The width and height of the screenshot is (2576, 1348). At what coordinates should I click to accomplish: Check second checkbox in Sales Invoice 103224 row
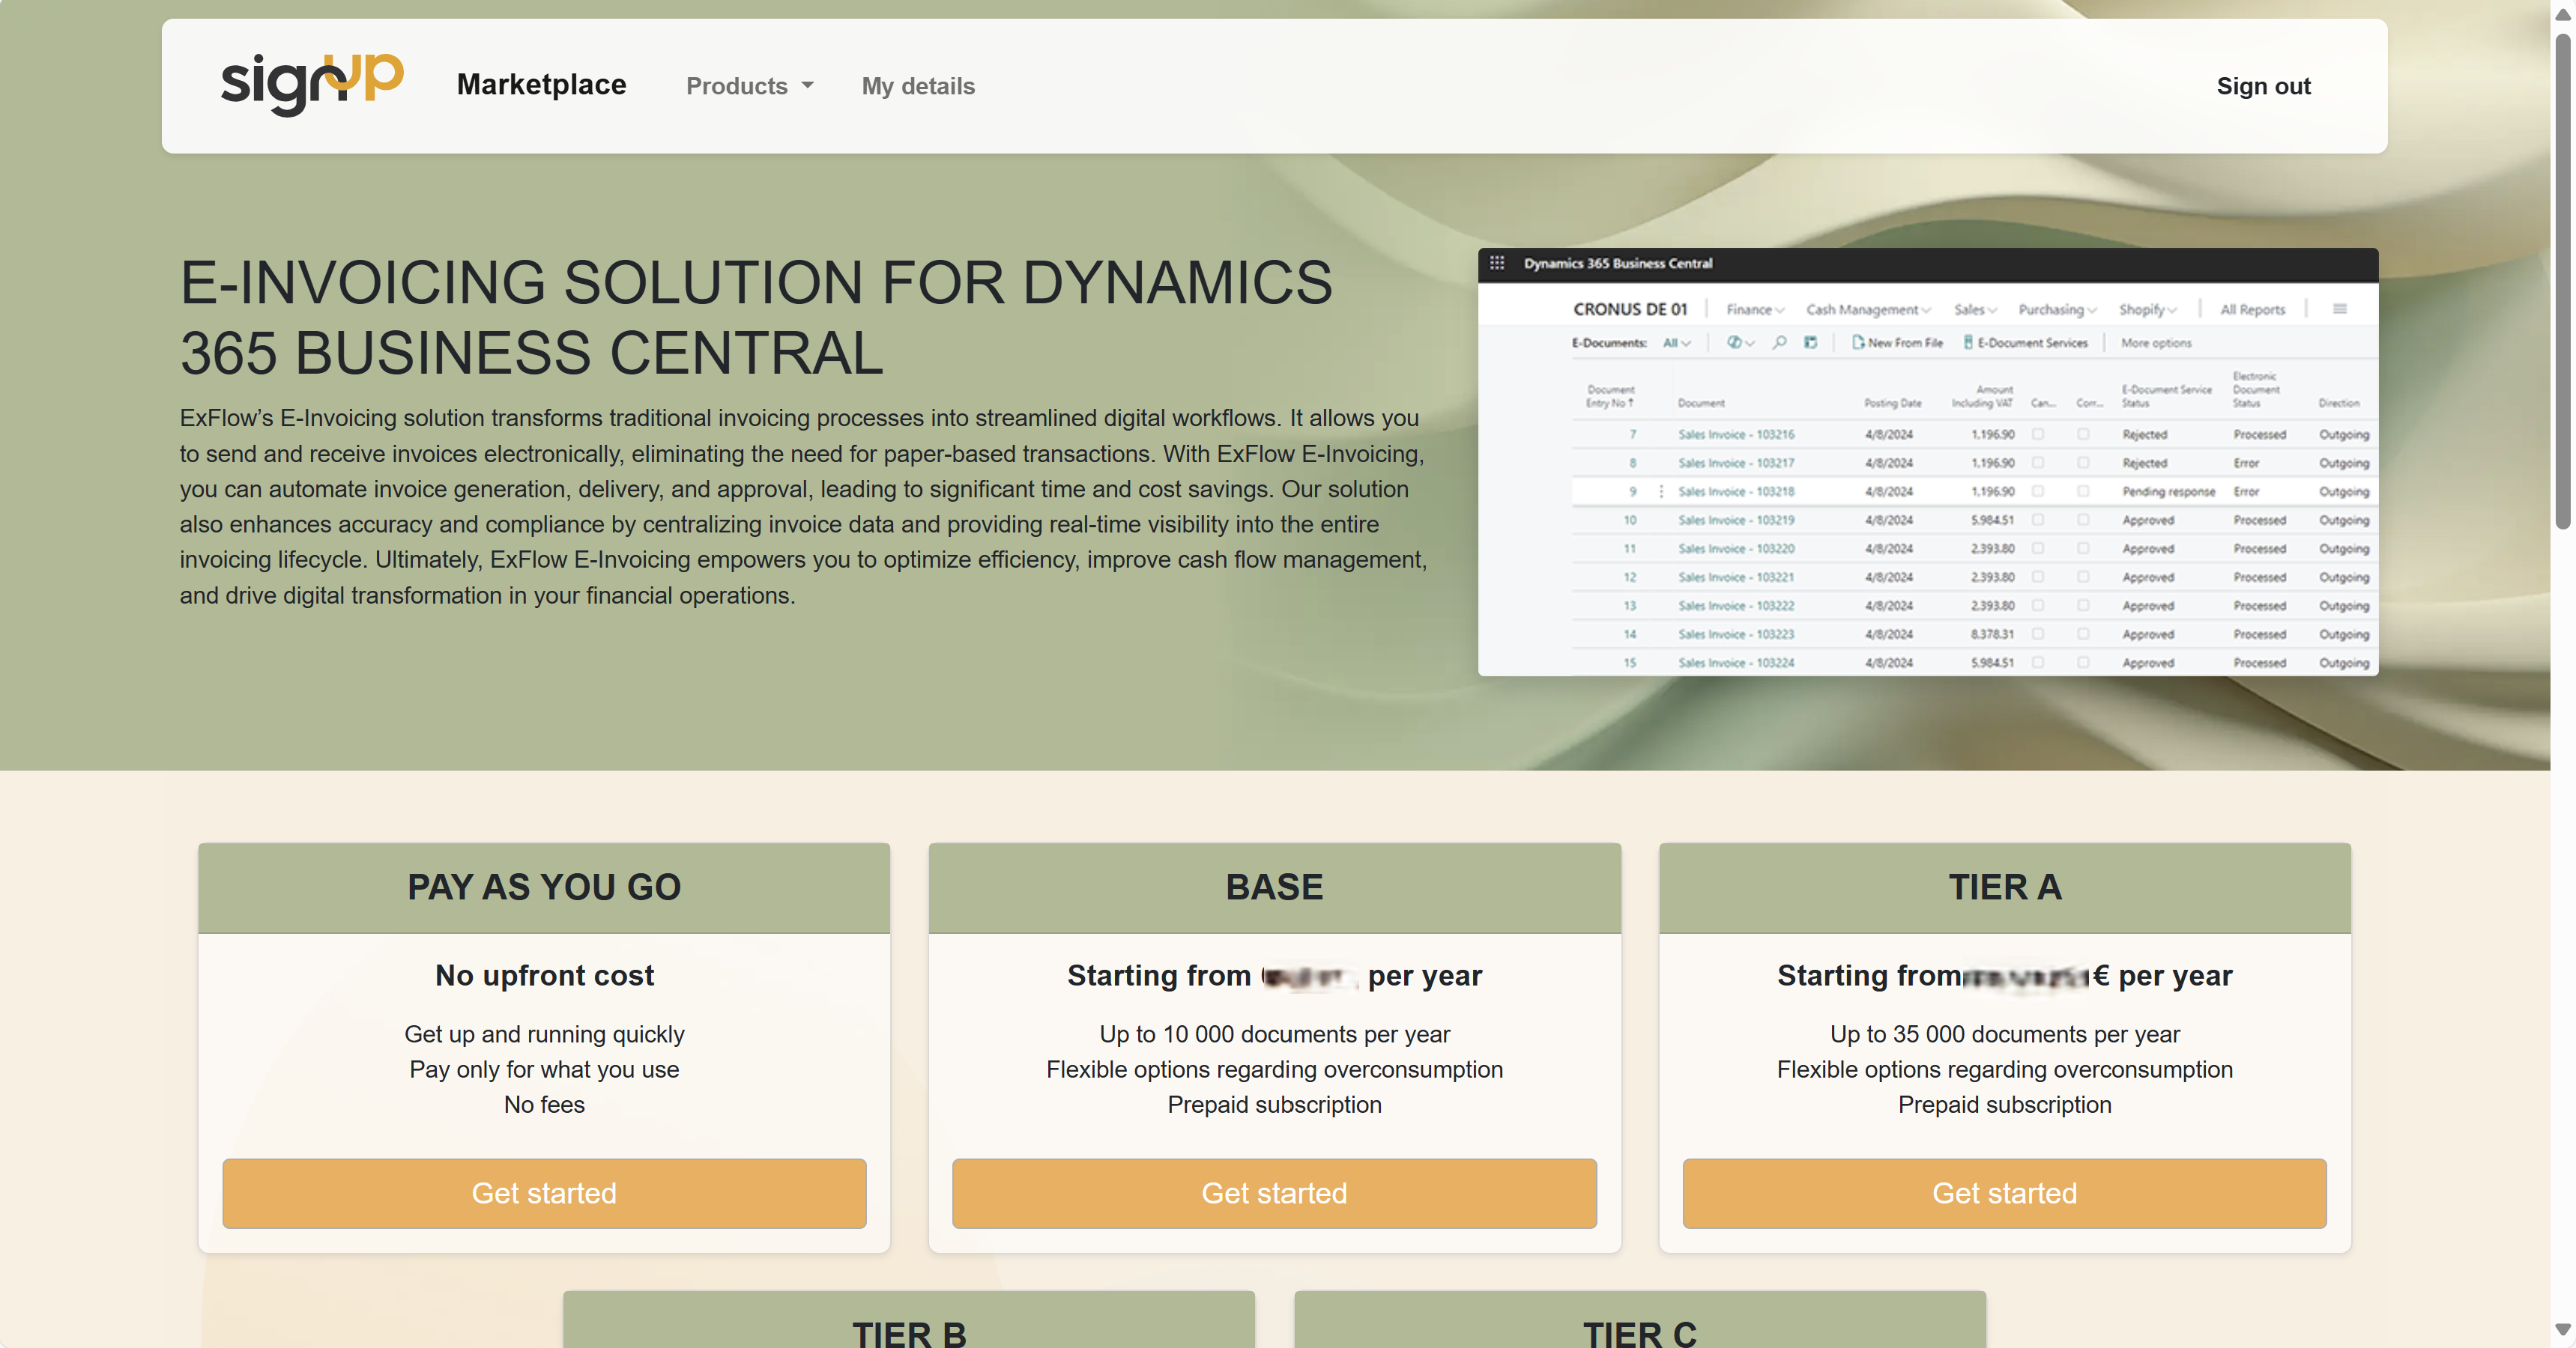[x=2083, y=663]
